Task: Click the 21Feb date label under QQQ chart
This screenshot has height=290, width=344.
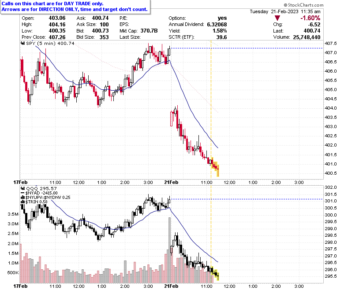Action: coord(171,286)
